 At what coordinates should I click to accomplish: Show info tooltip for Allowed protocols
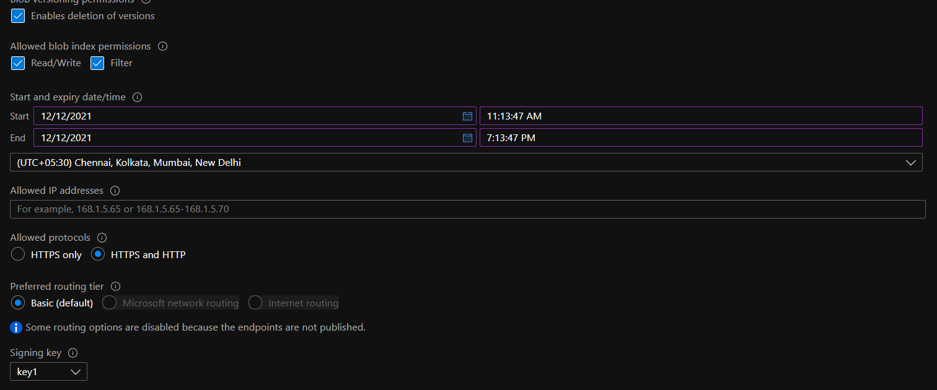[102, 238]
